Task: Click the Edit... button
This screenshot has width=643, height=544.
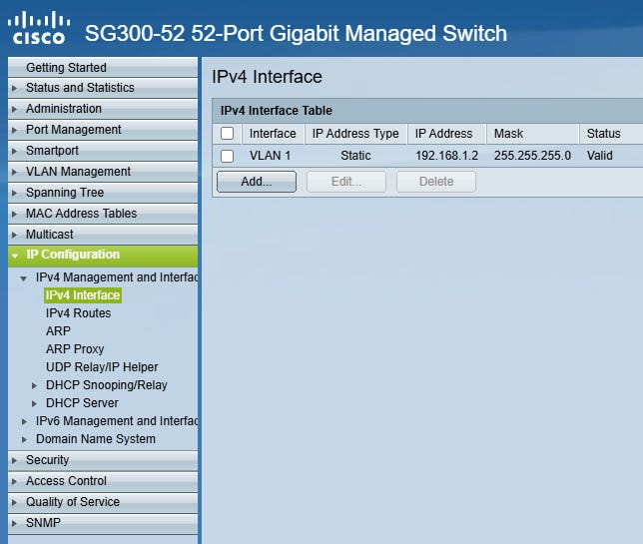Action: (x=346, y=182)
